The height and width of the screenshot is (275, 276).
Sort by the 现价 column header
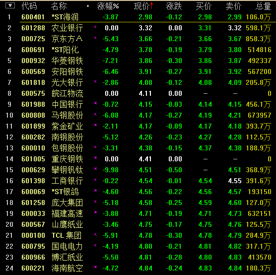pos(141,6)
